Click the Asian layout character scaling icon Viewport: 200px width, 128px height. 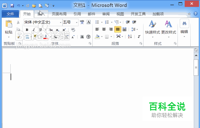tap(118, 37)
